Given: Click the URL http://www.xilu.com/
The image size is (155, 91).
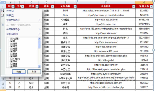Looking at the screenshot, I should pyautogui.click(x=106, y=33).
